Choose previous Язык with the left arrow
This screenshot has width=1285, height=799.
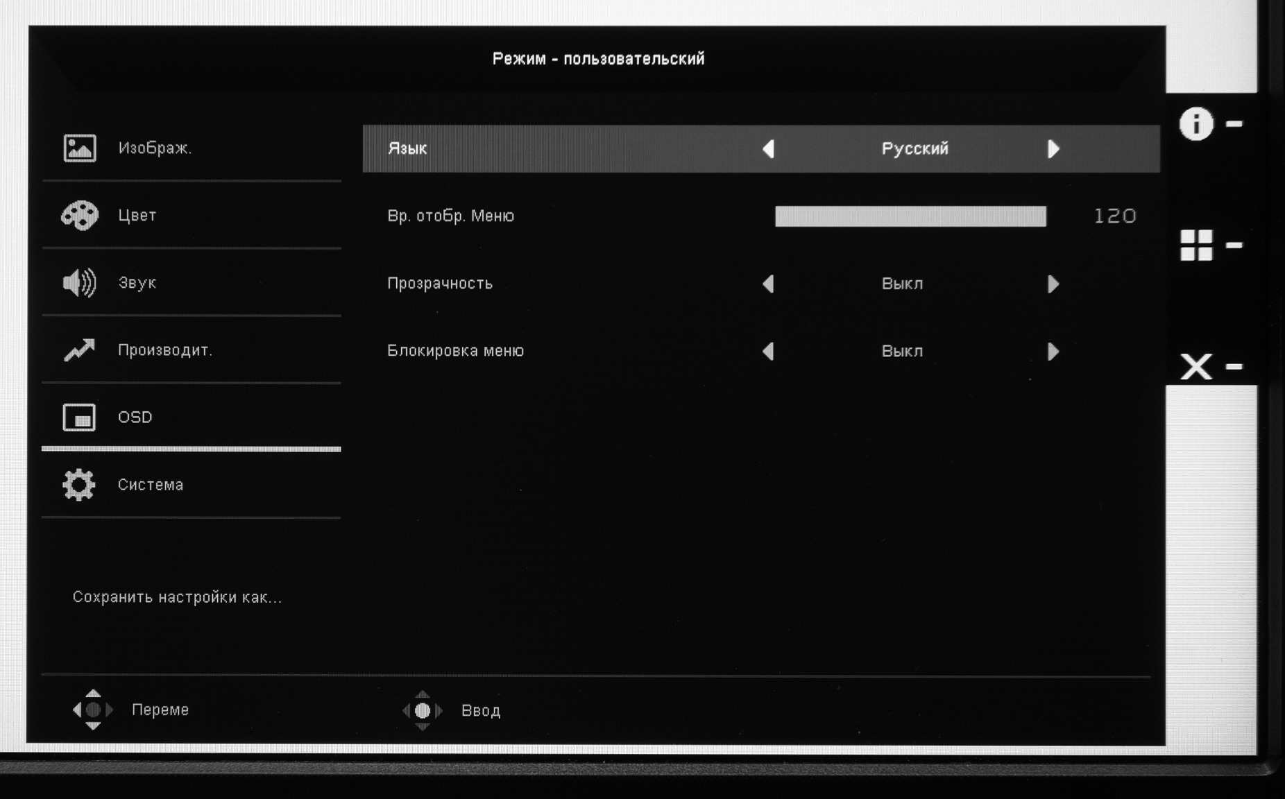pos(768,149)
